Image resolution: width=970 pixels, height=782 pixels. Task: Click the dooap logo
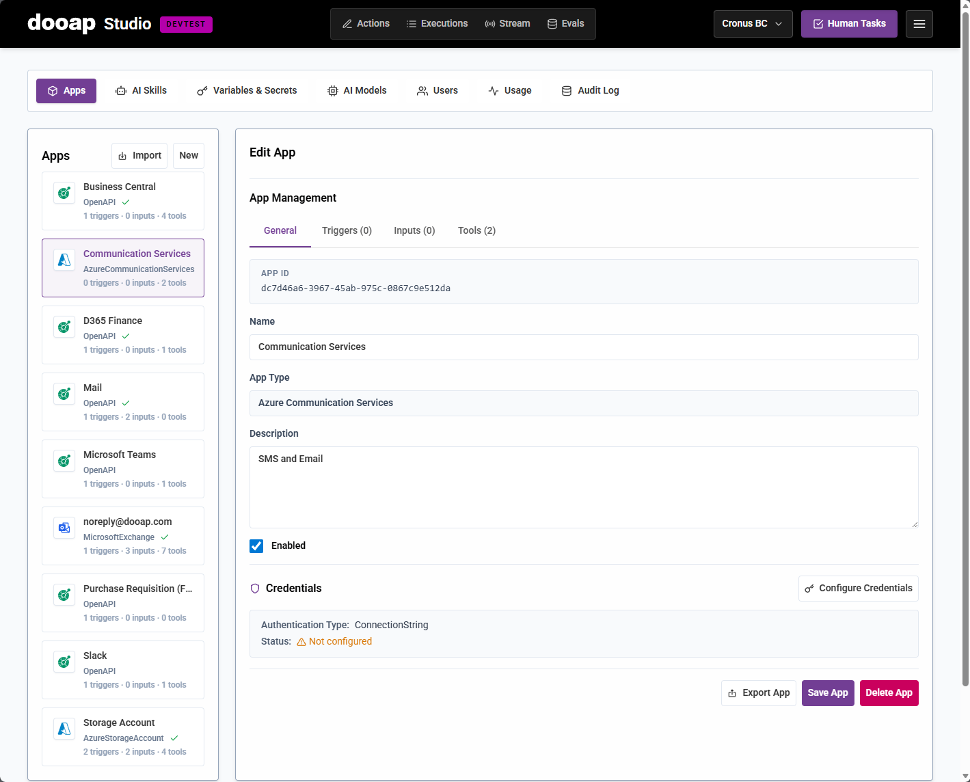pyautogui.click(x=62, y=24)
